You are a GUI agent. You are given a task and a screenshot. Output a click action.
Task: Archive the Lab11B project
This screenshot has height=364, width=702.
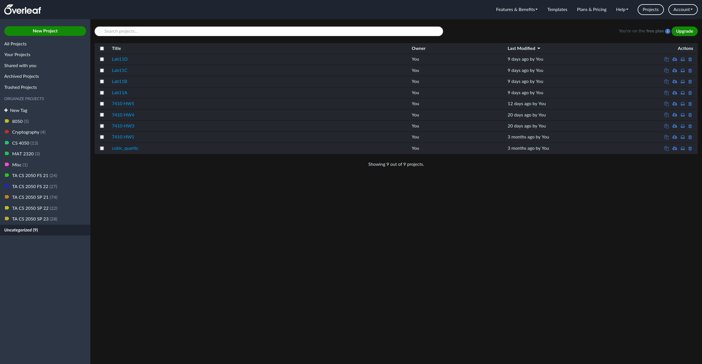pos(683,81)
